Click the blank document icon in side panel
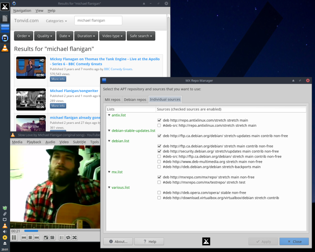 [x=5, y=18]
